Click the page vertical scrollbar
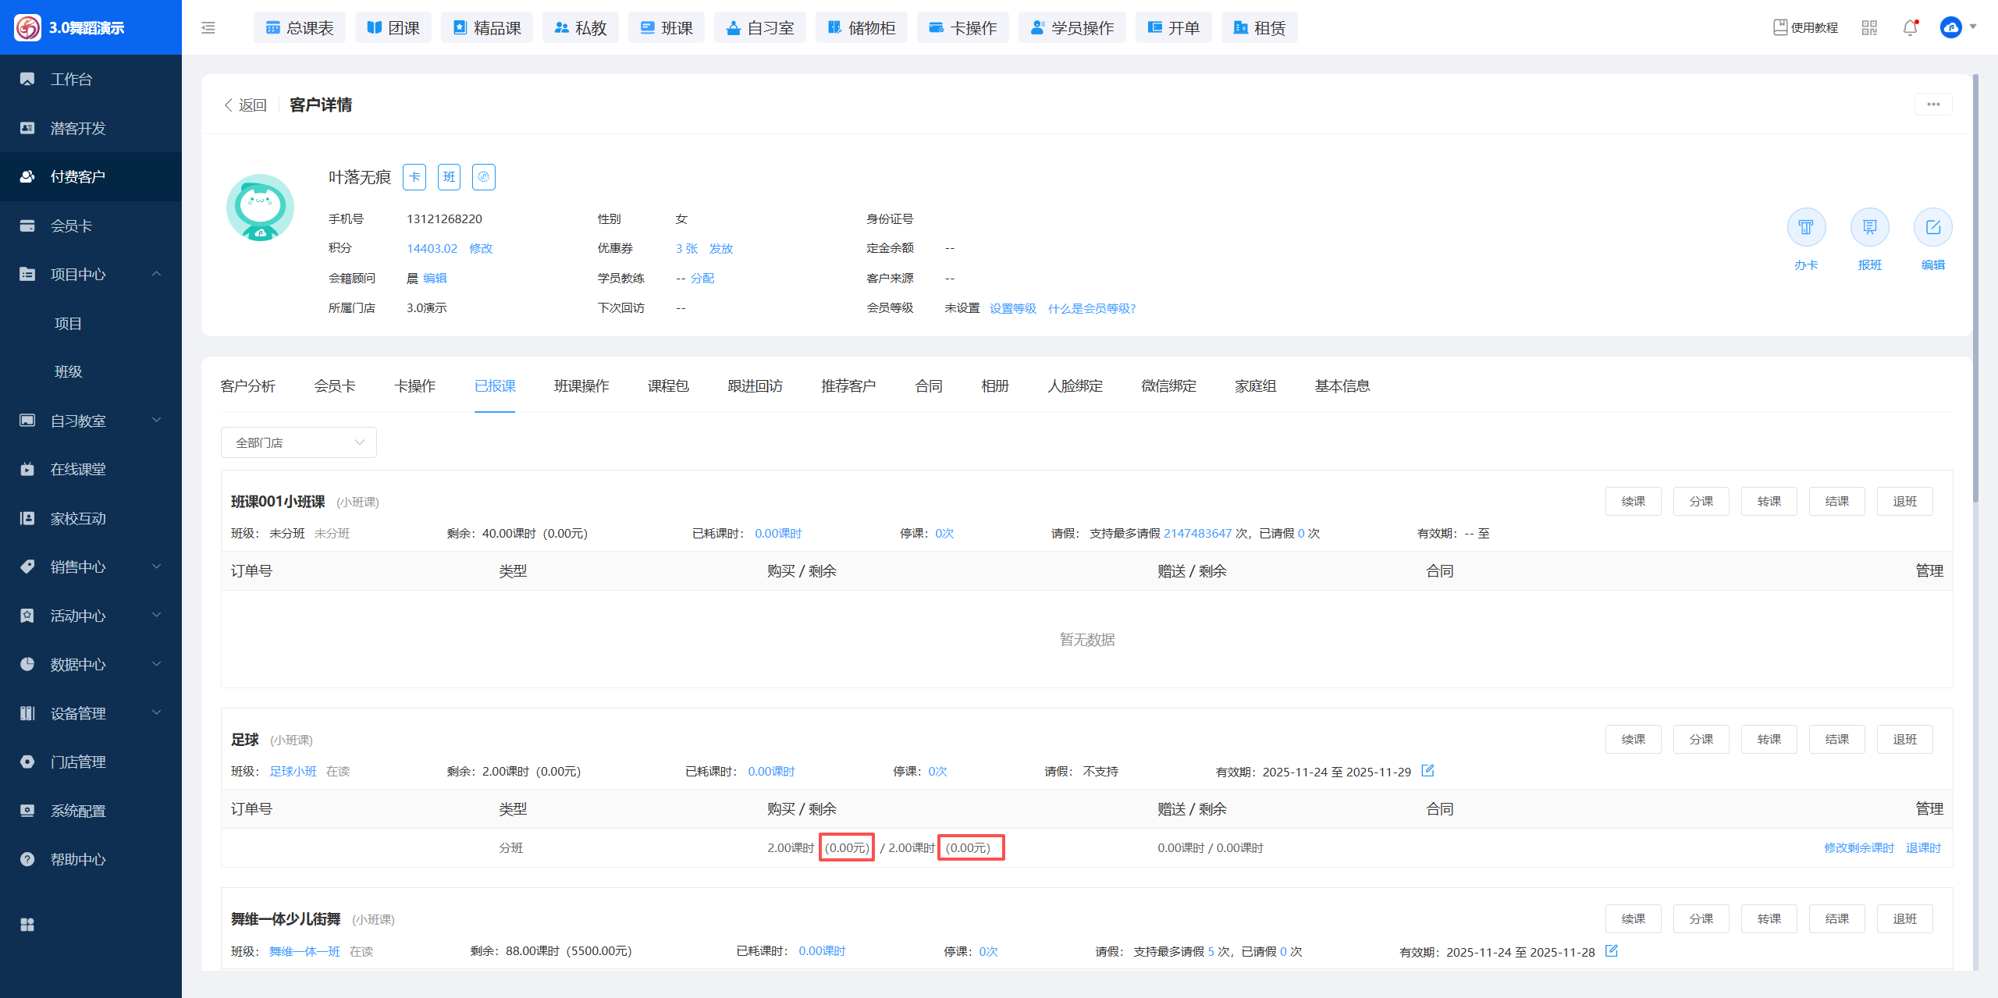The height and width of the screenshot is (998, 1998). (1975, 289)
